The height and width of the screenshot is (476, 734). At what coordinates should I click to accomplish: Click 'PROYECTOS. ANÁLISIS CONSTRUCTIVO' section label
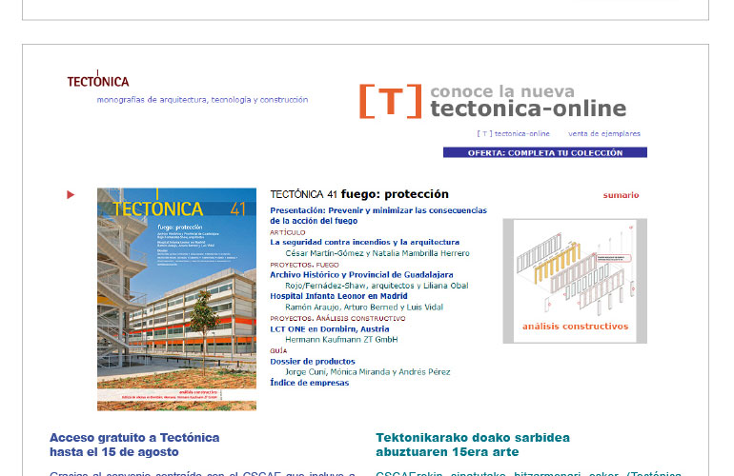coord(337,318)
